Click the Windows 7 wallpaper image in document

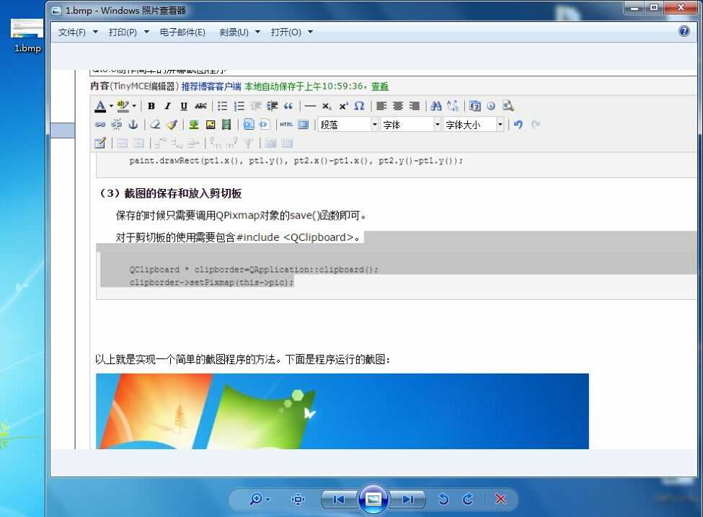(x=342, y=411)
